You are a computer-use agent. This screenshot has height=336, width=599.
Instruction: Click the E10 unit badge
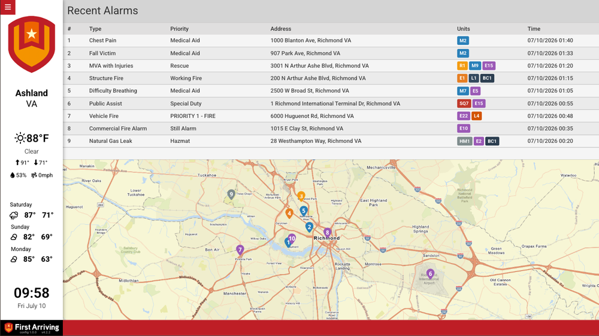point(464,129)
